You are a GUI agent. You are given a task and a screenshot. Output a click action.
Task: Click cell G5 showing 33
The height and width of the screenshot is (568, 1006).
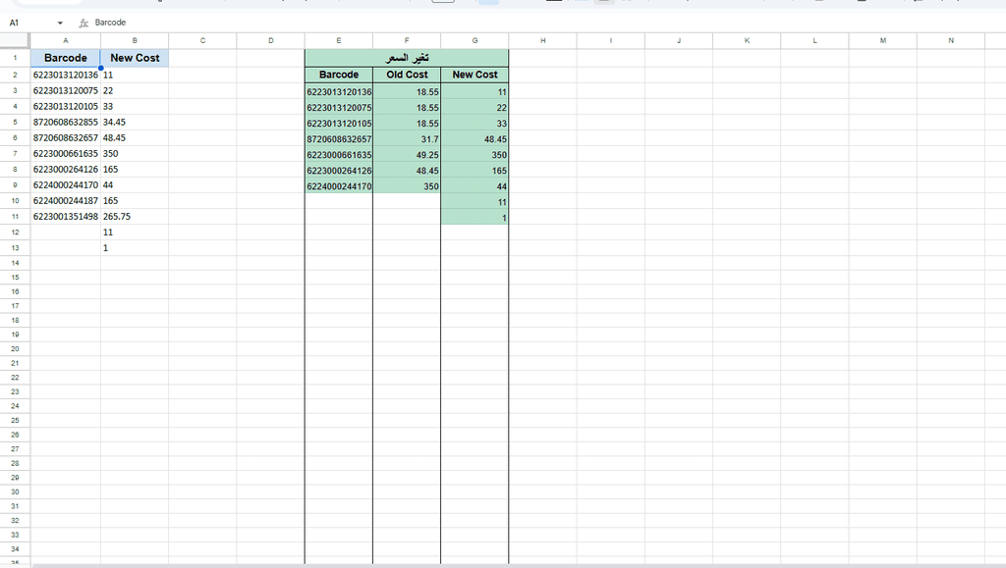coord(475,124)
